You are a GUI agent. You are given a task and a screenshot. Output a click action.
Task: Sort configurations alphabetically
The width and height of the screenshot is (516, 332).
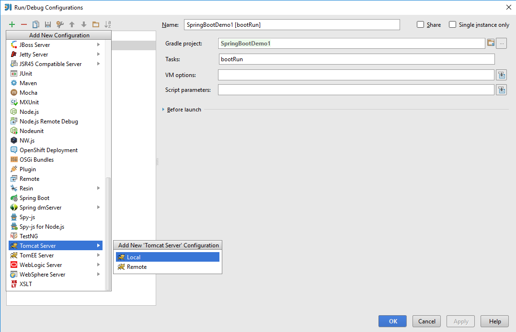(108, 24)
